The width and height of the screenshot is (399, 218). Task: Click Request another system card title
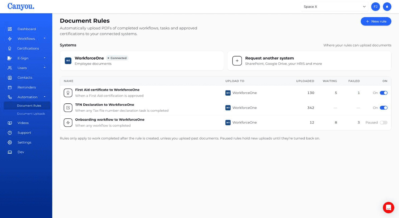(269, 58)
